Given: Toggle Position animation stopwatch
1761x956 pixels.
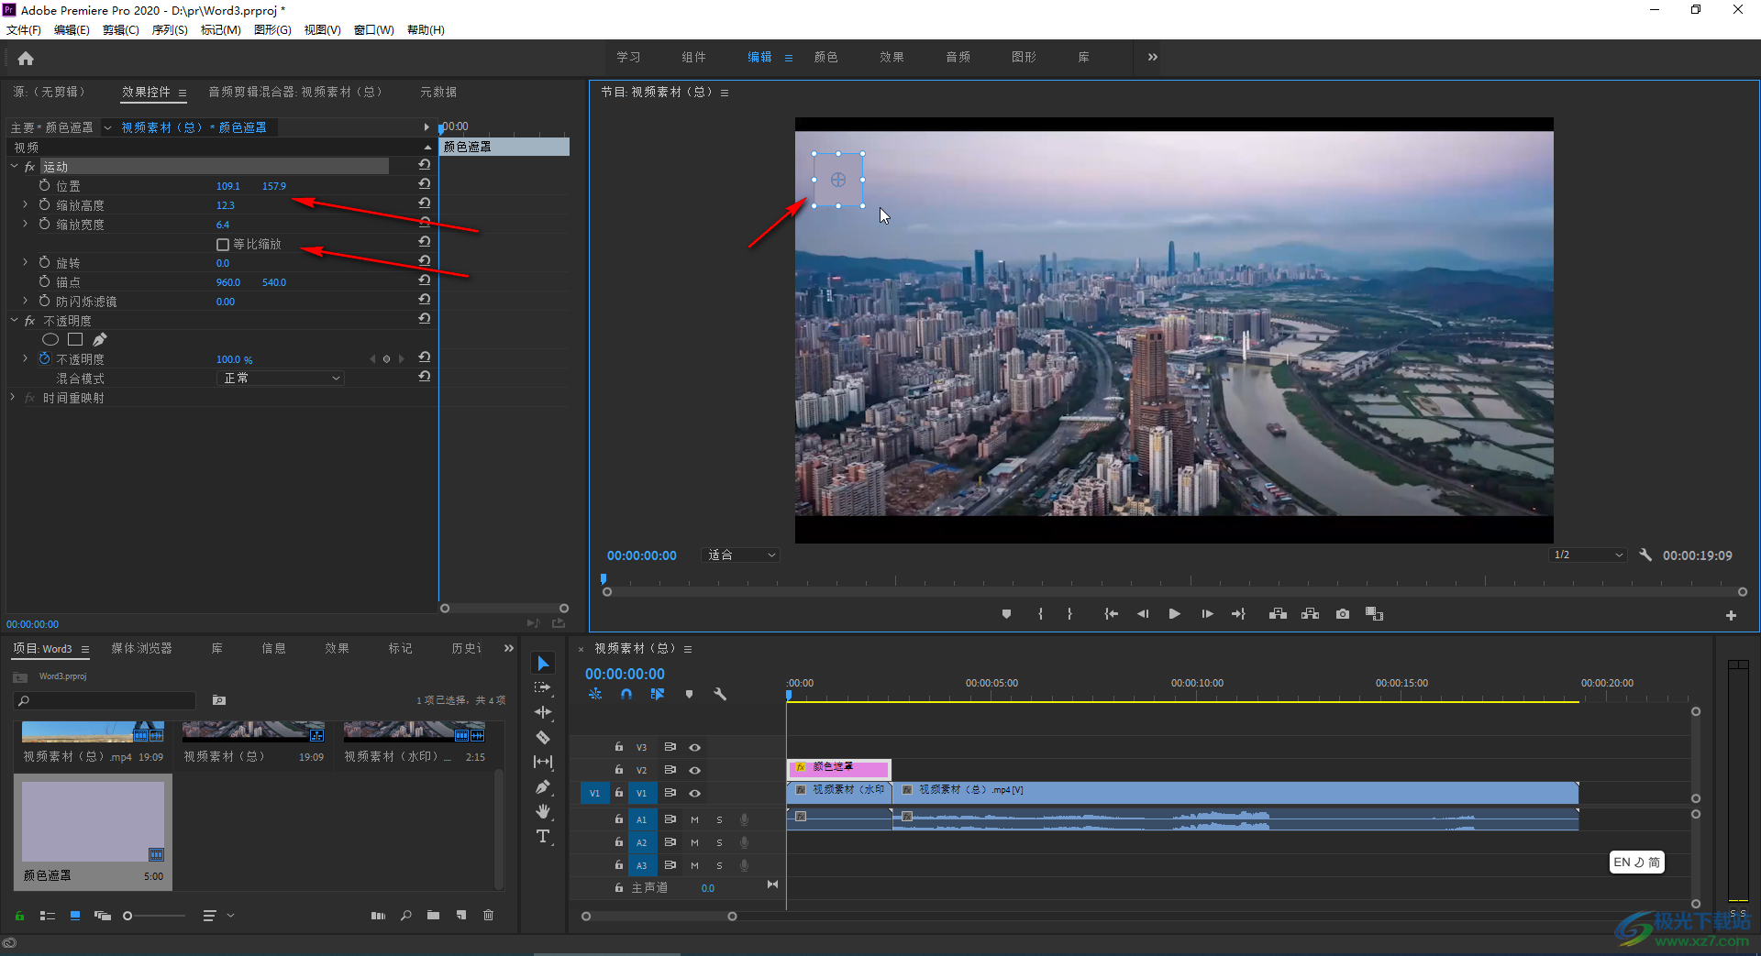Looking at the screenshot, I should pos(44,185).
